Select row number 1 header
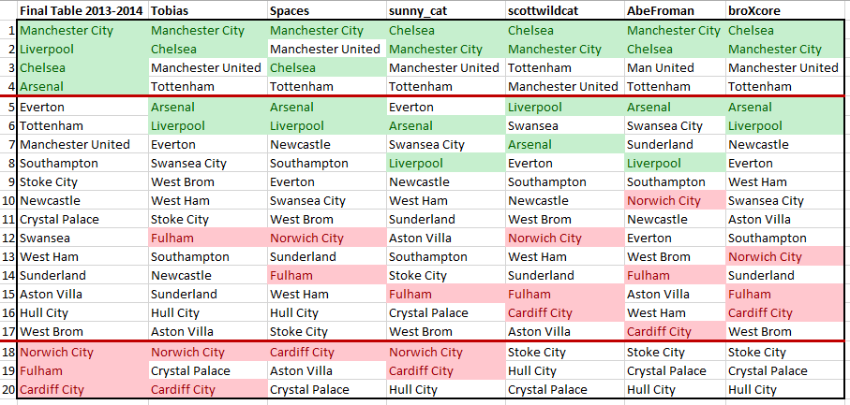Image resolution: width=850 pixels, height=405 pixels. click(8, 31)
